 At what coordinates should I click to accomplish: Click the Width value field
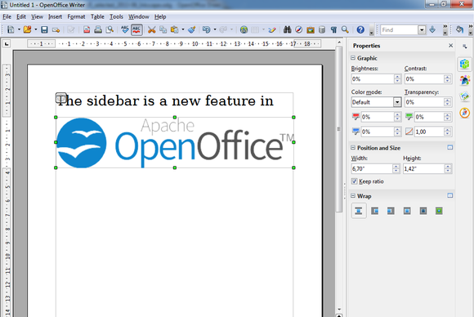pos(372,168)
